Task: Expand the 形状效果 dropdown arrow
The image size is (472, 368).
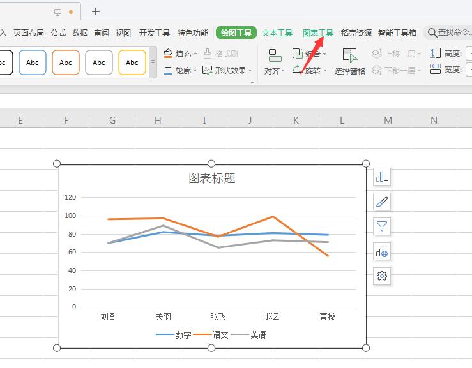Action: [x=250, y=71]
